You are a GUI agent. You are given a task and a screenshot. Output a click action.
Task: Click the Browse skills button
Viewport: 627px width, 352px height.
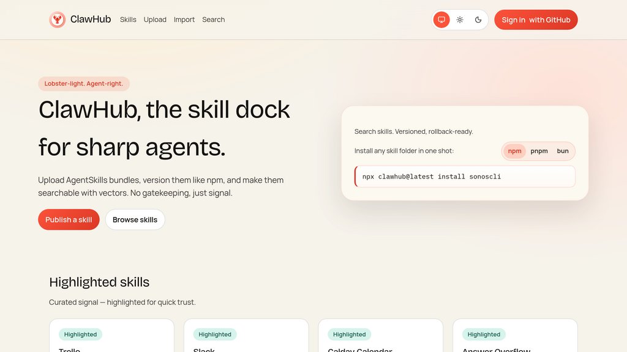pyautogui.click(x=135, y=219)
